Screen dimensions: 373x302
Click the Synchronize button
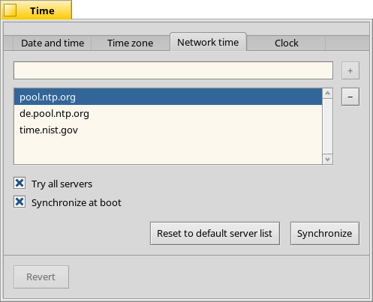325,234
